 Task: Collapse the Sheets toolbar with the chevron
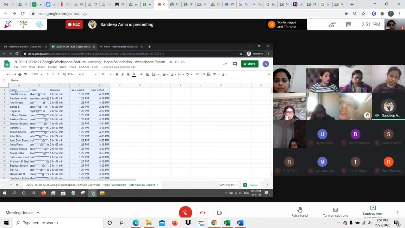[269, 74]
